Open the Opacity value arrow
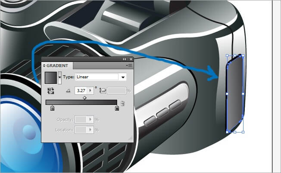 pos(90,119)
